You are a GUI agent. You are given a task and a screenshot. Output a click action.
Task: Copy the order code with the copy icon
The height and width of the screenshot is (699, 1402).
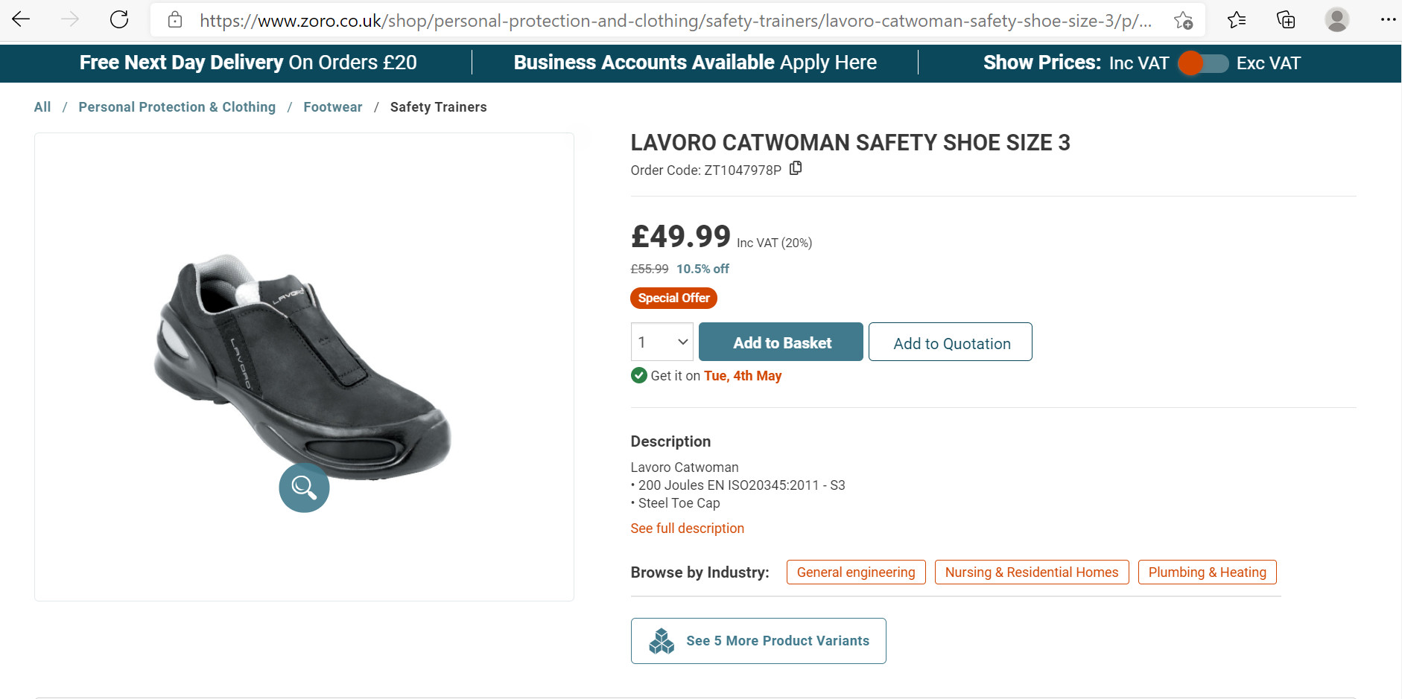click(x=796, y=168)
